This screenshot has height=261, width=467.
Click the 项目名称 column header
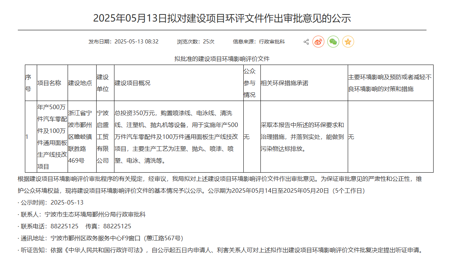pyautogui.click(x=52, y=83)
